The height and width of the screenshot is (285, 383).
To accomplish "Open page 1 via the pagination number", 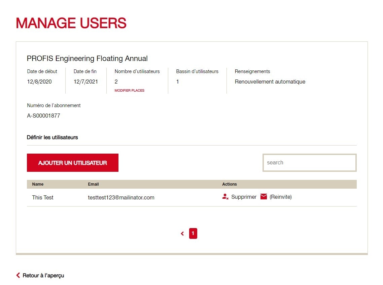I will point(193,233).
